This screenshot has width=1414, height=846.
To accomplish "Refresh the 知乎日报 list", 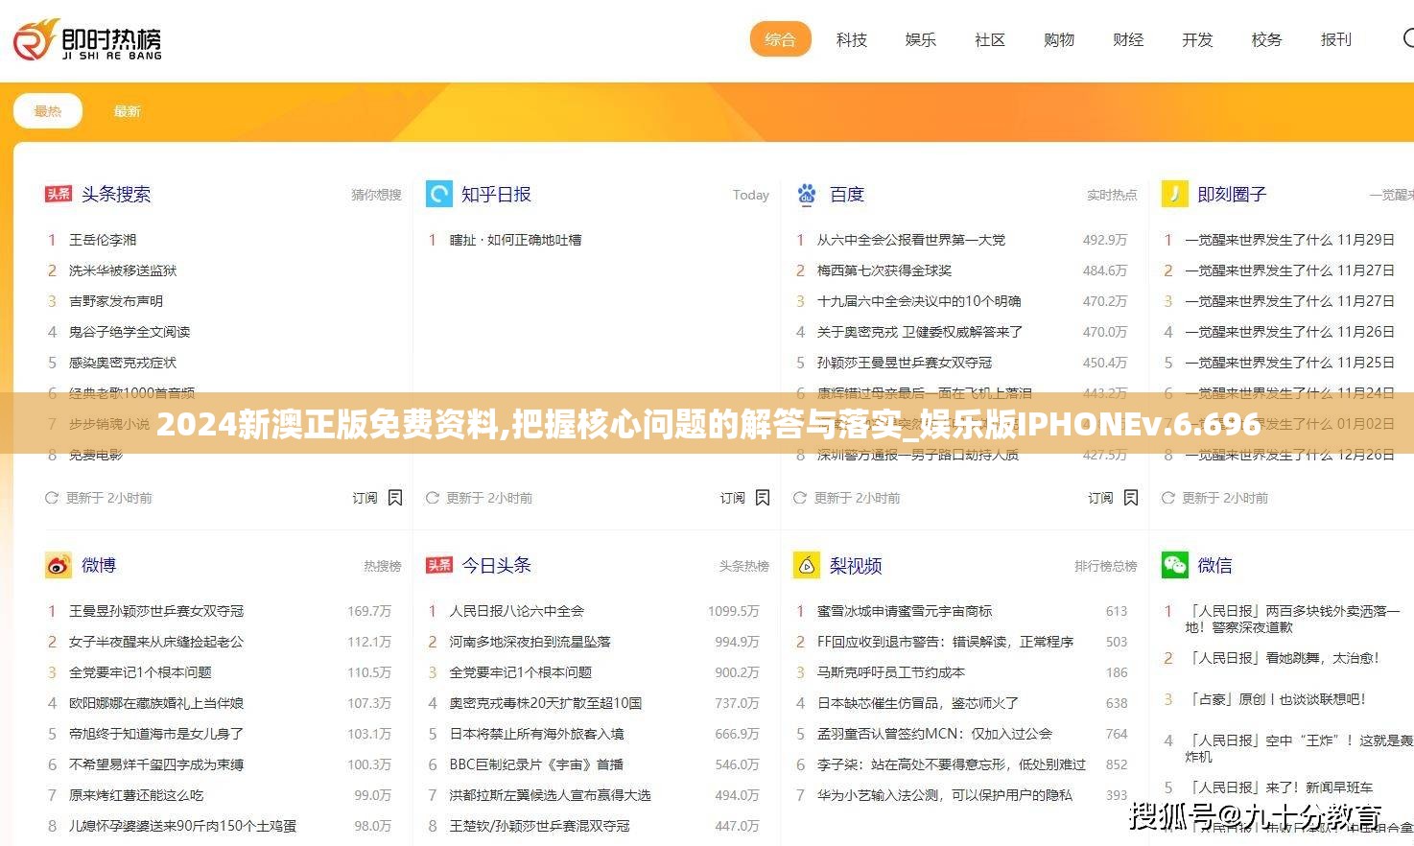I will tap(432, 498).
